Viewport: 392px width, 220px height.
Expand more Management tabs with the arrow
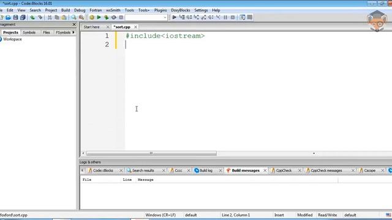pos(73,32)
